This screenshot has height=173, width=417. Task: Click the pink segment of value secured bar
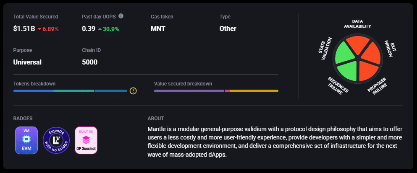(227, 90)
